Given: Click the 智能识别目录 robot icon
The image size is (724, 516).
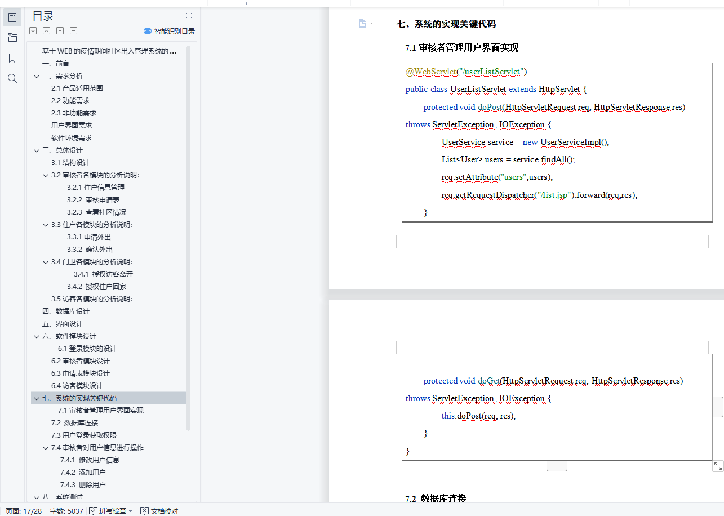Looking at the screenshot, I should point(148,31).
